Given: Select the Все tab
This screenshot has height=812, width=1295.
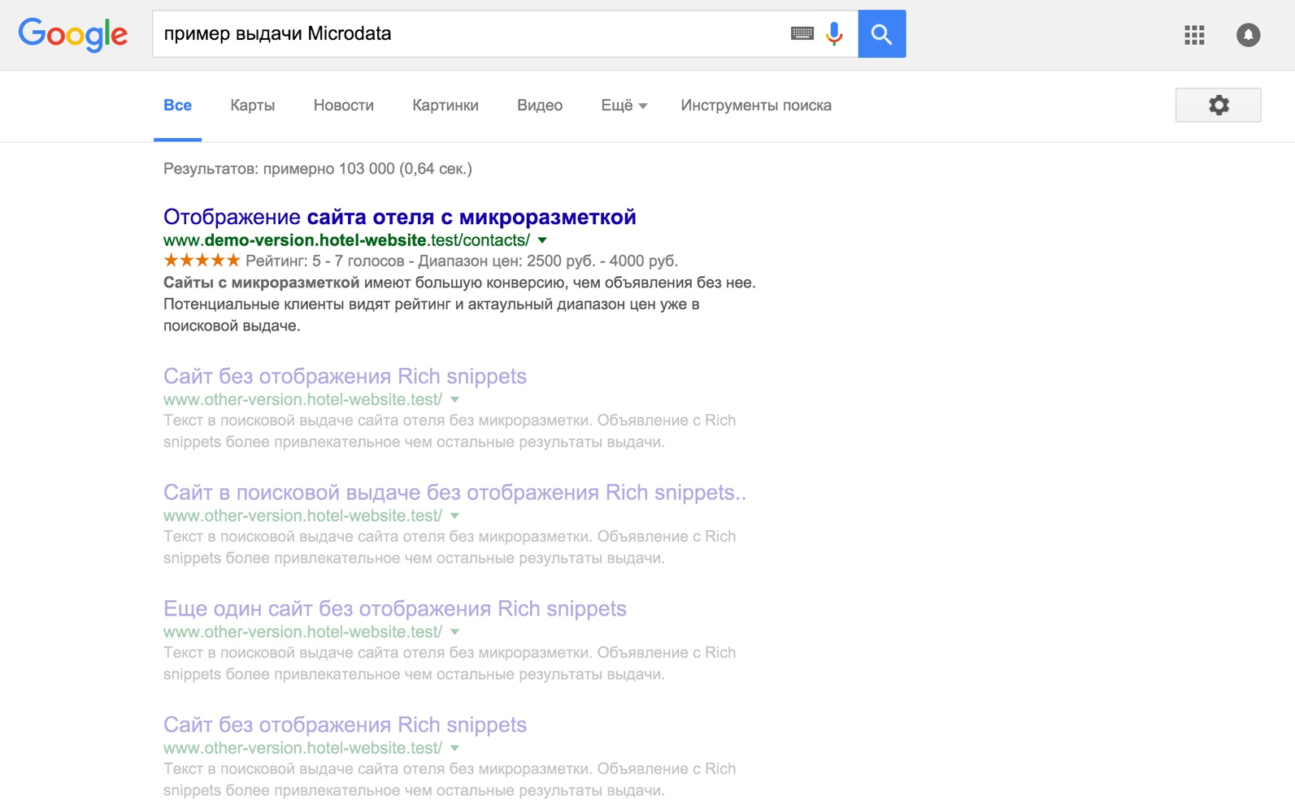Looking at the screenshot, I should click(177, 106).
